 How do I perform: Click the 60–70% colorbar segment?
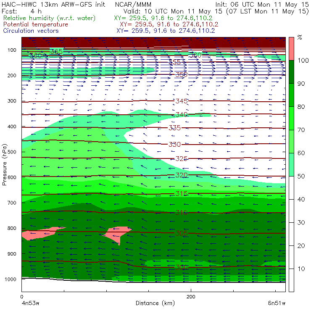[291, 141]
